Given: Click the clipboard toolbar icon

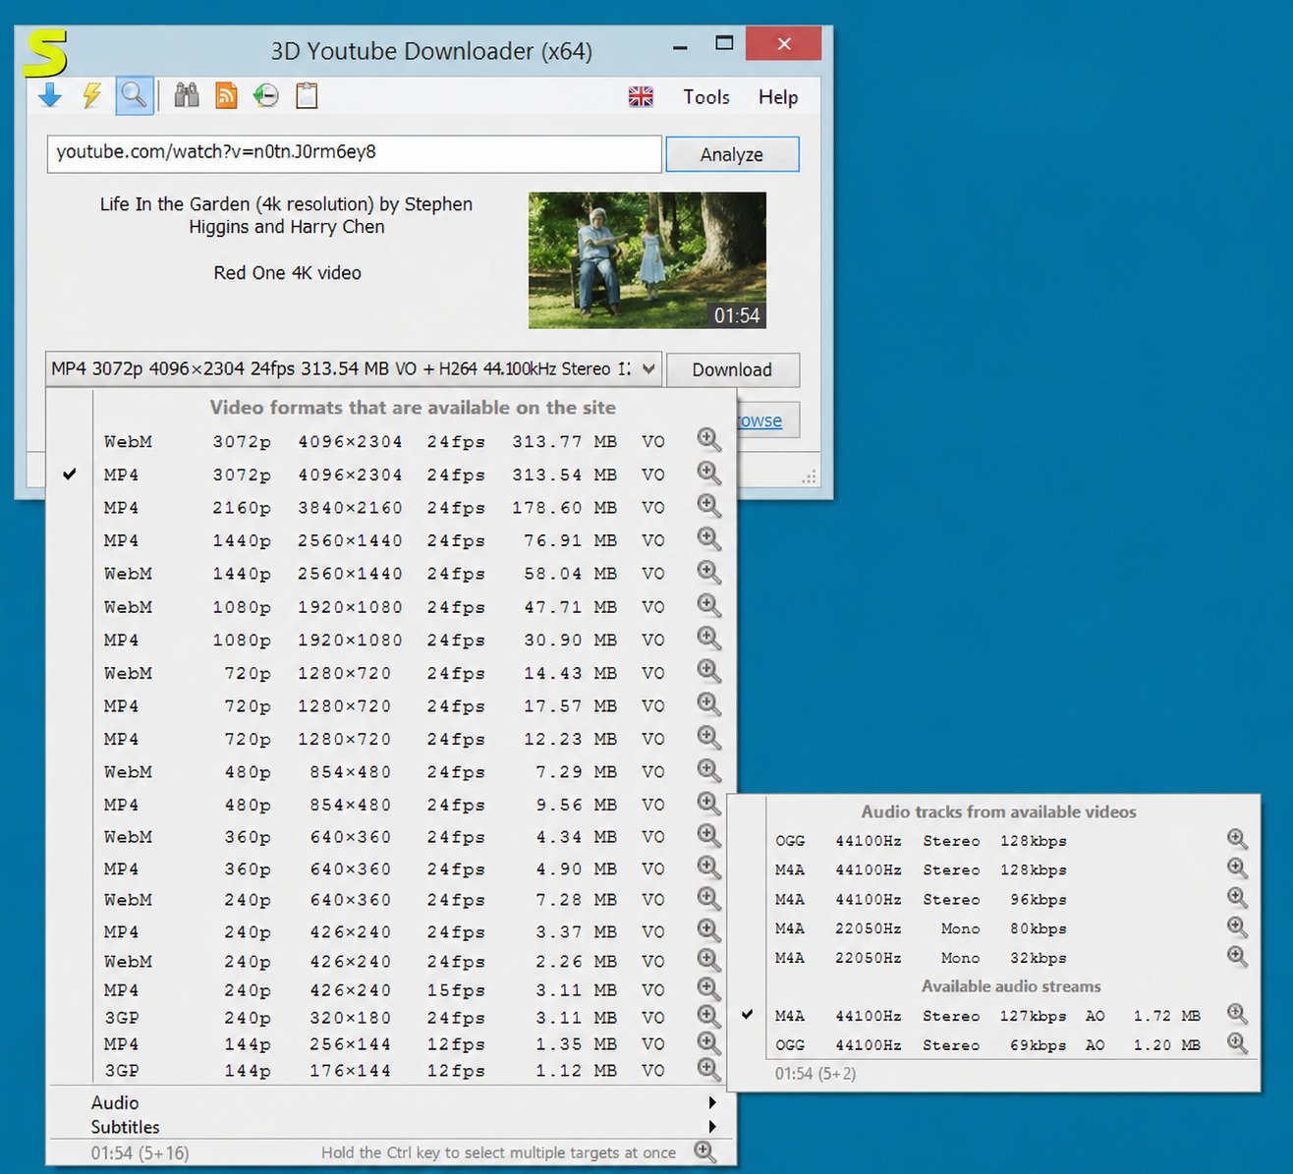Looking at the screenshot, I should point(307,96).
